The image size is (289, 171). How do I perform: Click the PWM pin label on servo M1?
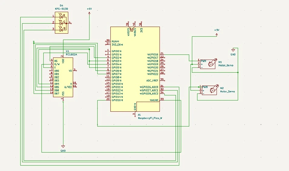pyautogui.click(x=203, y=61)
